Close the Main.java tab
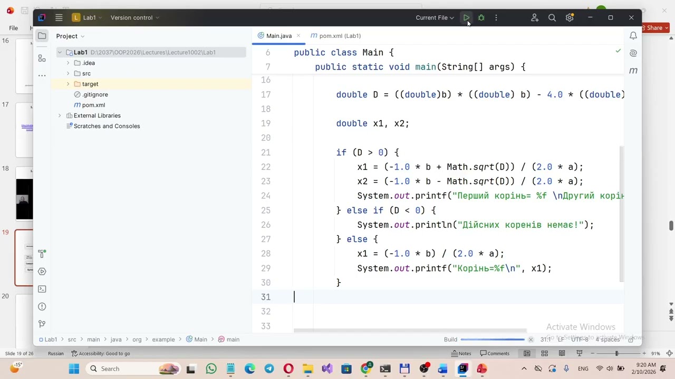The height and width of the screenshot is (379, 675). [298, 36]
